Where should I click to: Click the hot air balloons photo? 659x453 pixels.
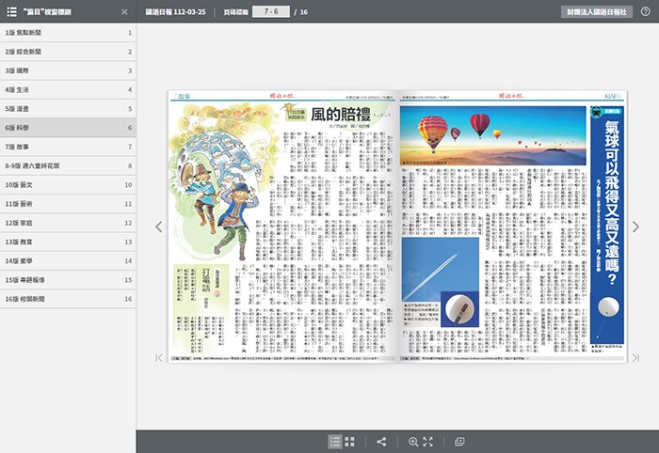492,134
